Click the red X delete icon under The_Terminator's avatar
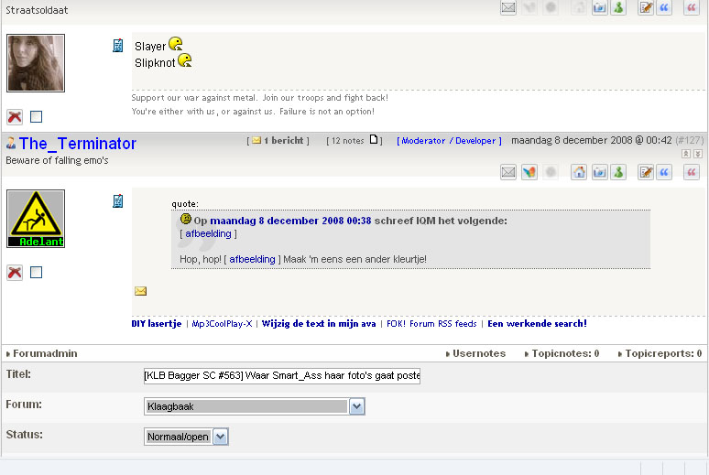Screen dimensions: 709x475 [15, 273]
